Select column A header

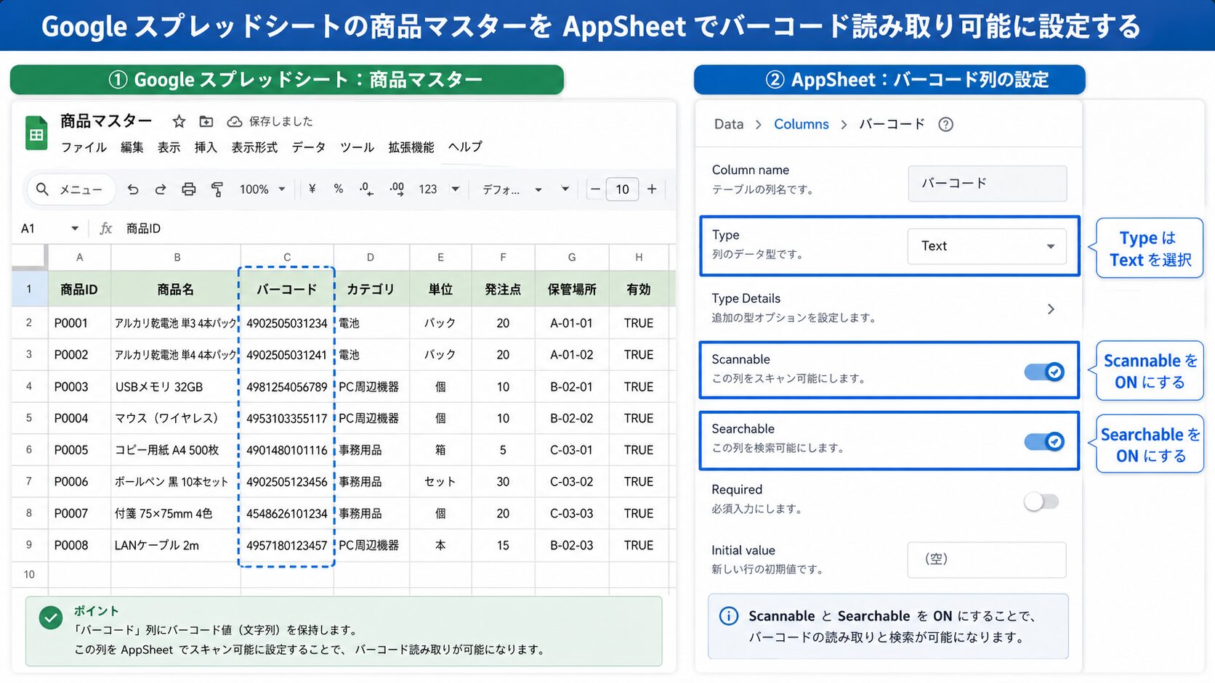tap(79, 257)
